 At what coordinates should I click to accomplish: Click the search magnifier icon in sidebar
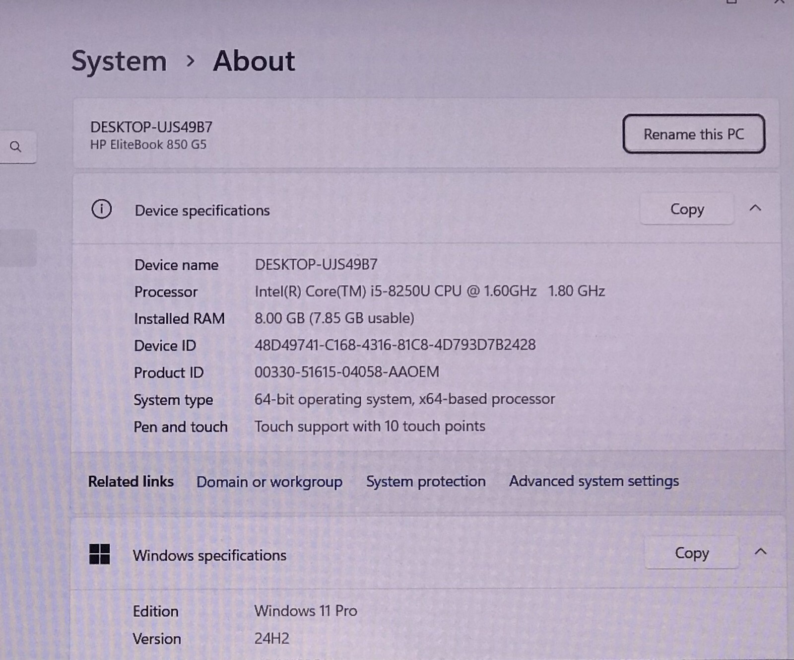coord(15,147)
